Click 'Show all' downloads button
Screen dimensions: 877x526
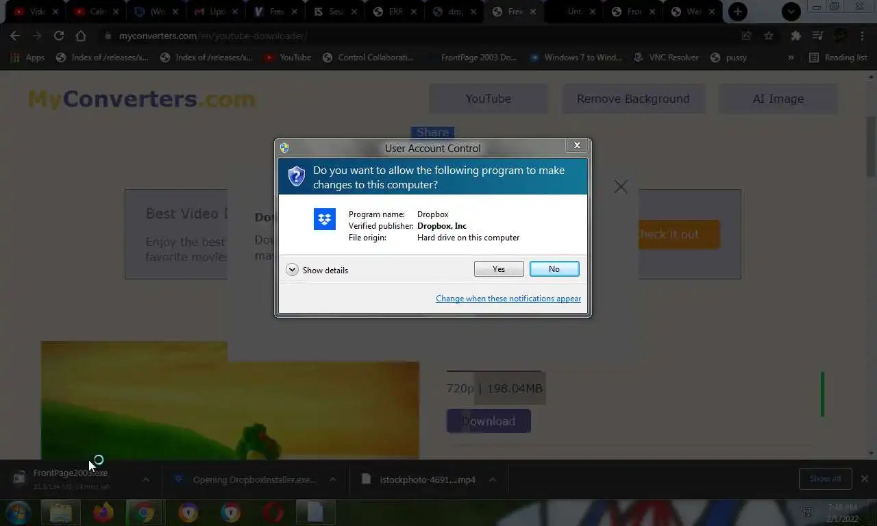[x=825, y=479]
